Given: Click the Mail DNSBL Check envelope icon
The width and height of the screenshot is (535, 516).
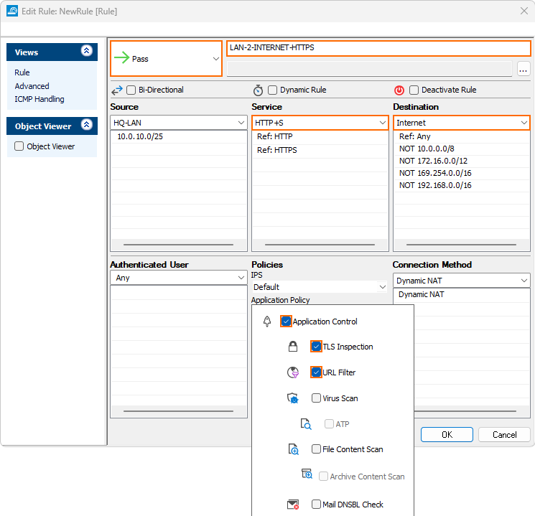Looking at the screenshot, I should (293, 505).
